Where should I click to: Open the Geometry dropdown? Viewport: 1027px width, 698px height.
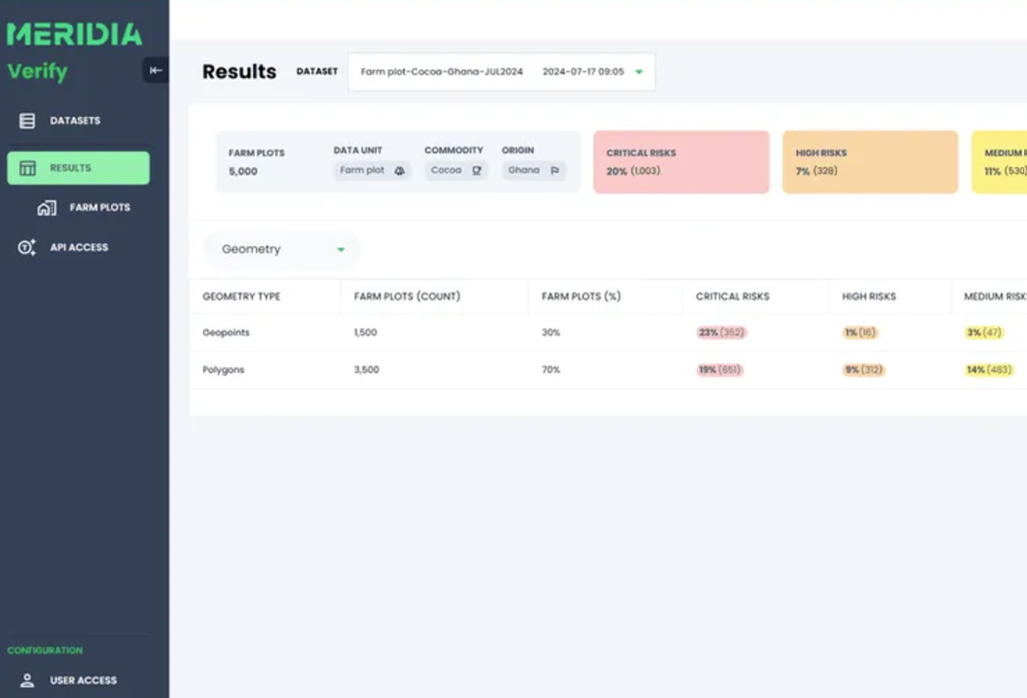click(x=281, y=248)
